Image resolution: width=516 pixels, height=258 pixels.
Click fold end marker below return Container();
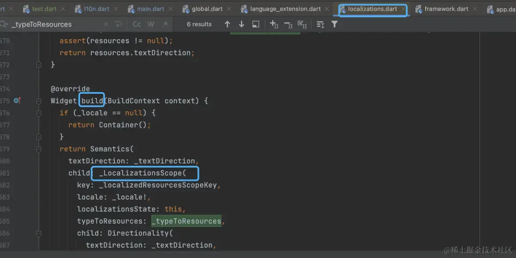click(39, 137)
